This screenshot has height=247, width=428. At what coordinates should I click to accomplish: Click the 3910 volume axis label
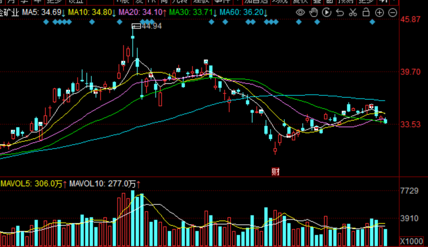coord(409,218)
